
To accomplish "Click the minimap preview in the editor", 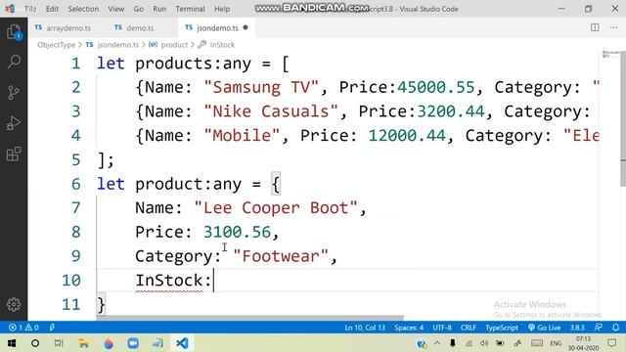I will click(610, 55).
